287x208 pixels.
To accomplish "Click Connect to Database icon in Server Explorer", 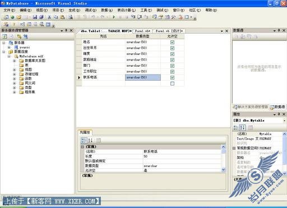I will [x=19, y=36].
